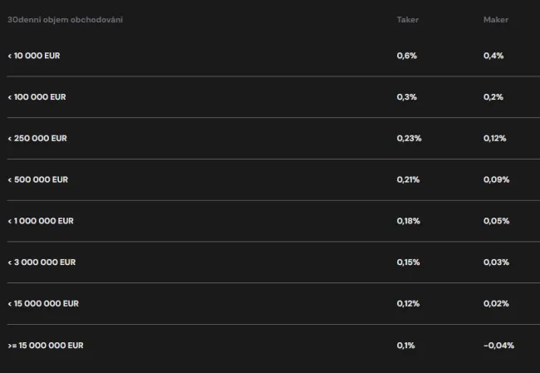Click the negative -0,04% Maker fee value

(x=498, y=345)
